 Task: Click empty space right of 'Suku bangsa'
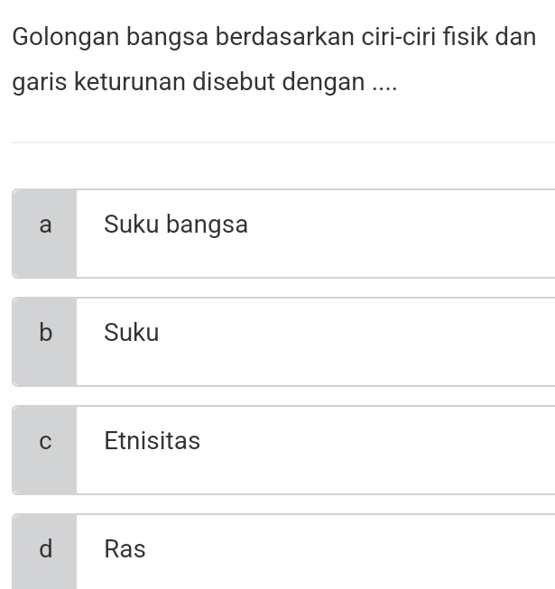[x=406, y=234]
